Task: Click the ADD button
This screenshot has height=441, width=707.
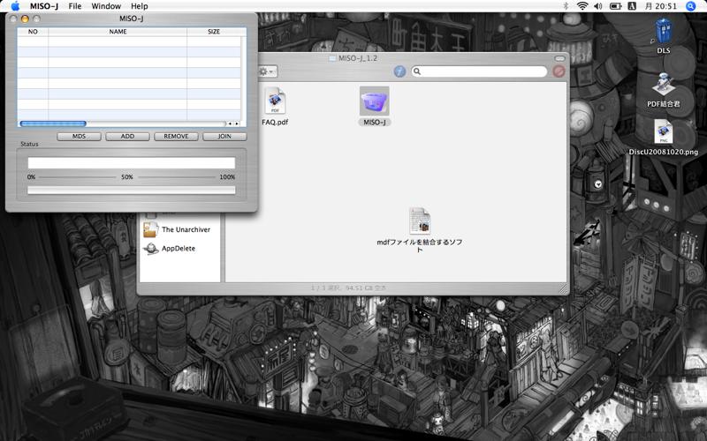Action: tap(127, 137)
